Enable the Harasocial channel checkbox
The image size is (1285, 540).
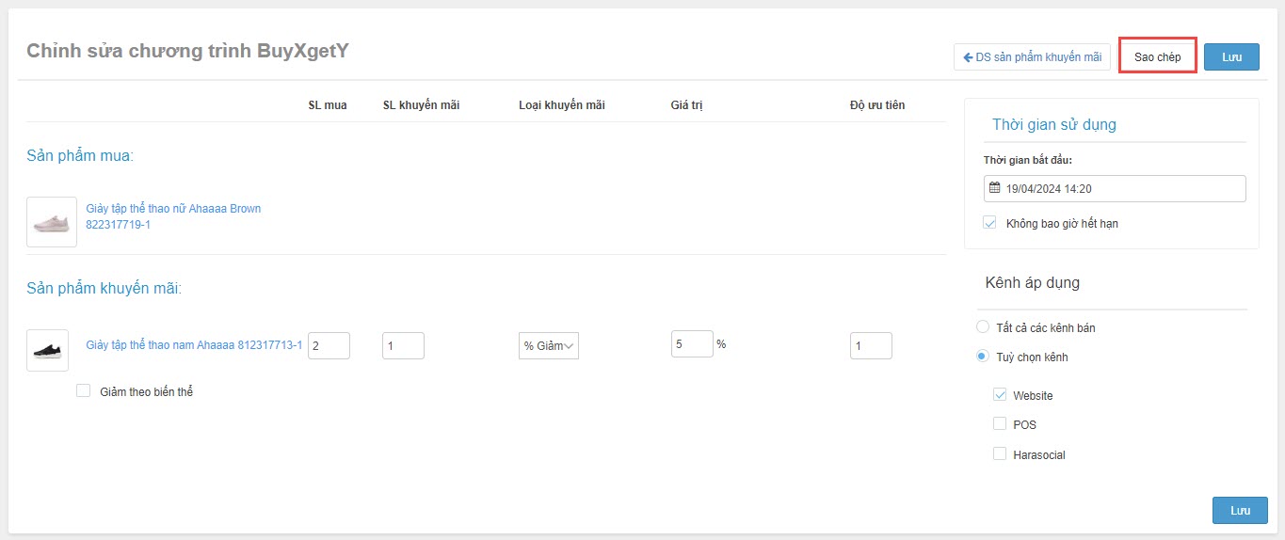click(x=1000, y=453)
